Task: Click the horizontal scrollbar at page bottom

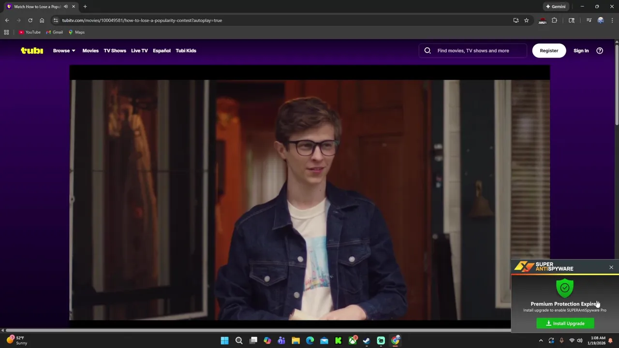Action: pos(257,331)
